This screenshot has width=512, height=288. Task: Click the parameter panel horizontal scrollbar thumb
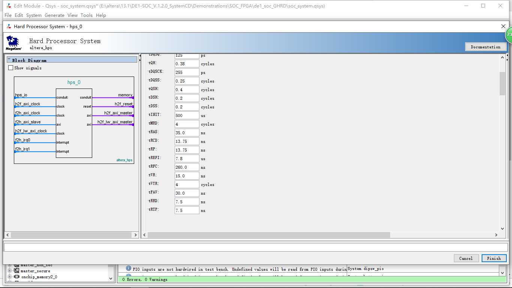point(269,235)
